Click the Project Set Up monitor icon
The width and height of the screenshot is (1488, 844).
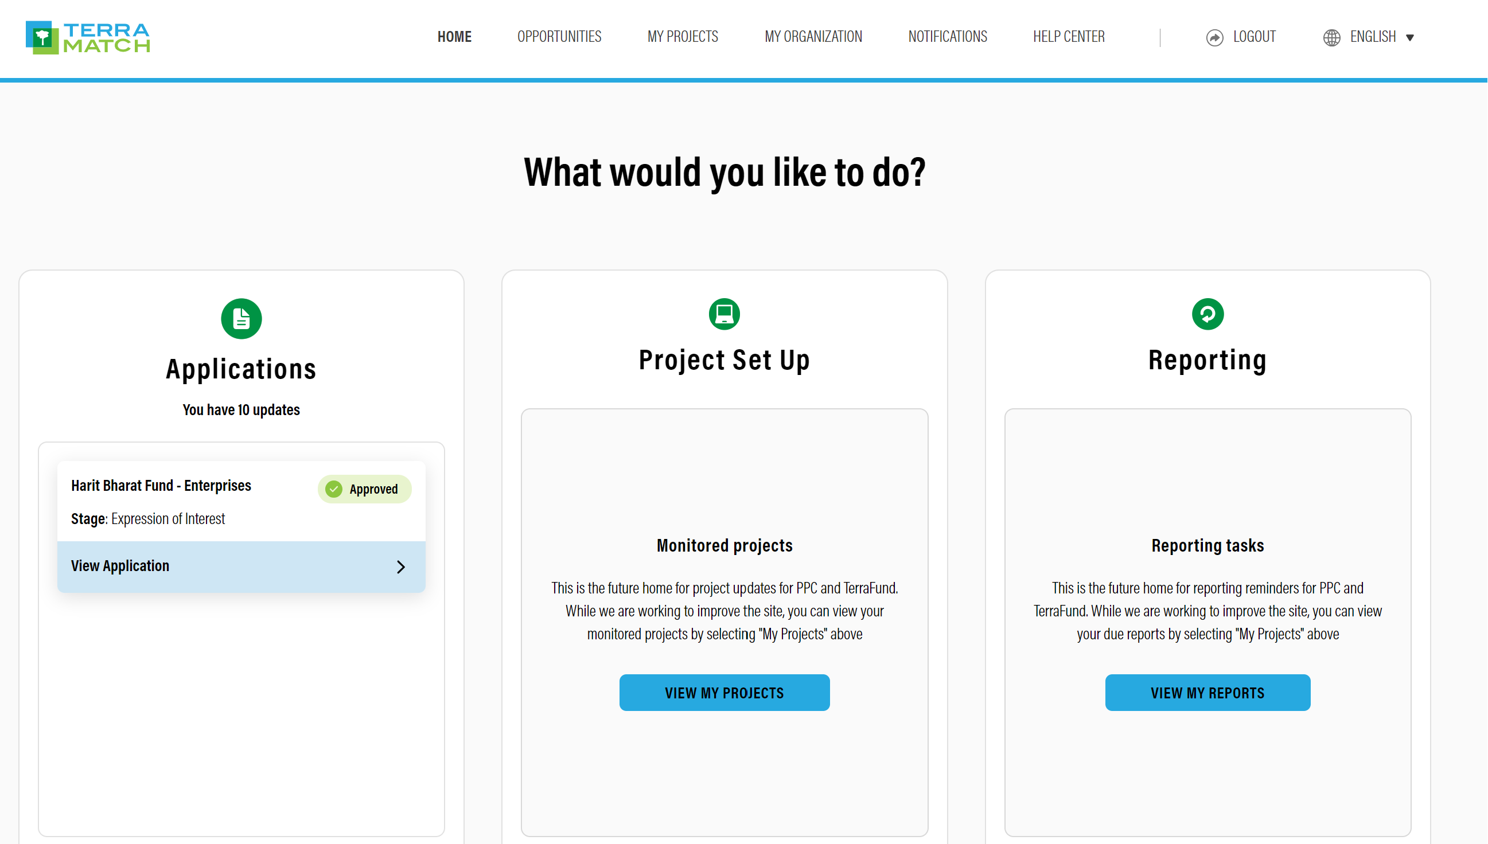pyautogui.click(x=723, y=315)
